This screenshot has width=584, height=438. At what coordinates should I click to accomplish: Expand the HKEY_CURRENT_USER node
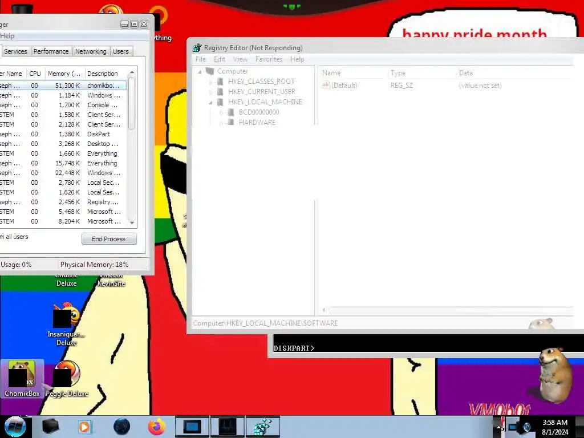pyautogui.click(x=211, y=92)
